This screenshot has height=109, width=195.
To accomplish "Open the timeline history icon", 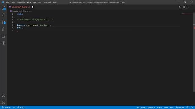I will 180,7.
